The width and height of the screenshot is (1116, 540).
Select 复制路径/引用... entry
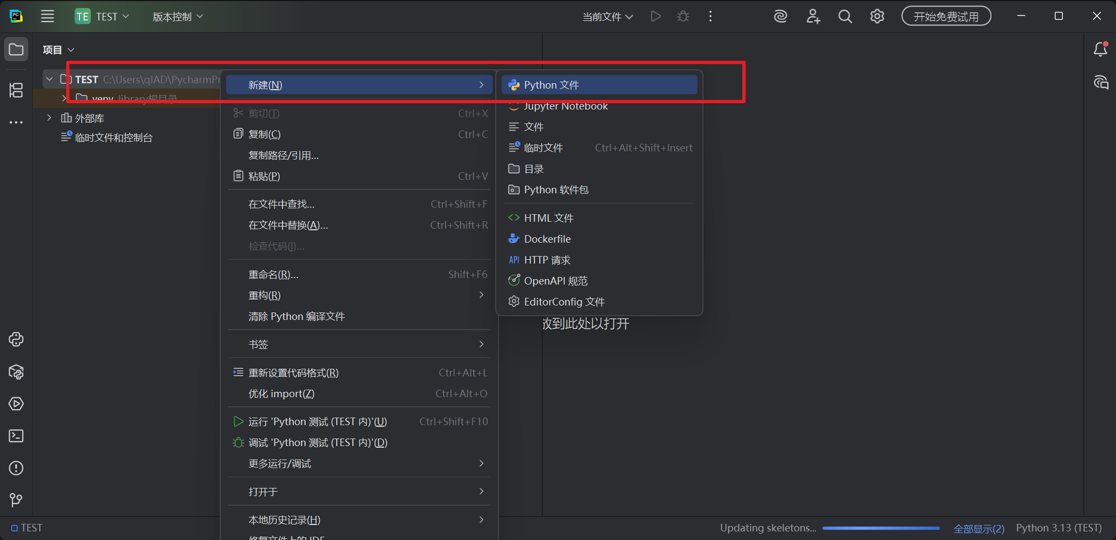(x=359, y=155)
